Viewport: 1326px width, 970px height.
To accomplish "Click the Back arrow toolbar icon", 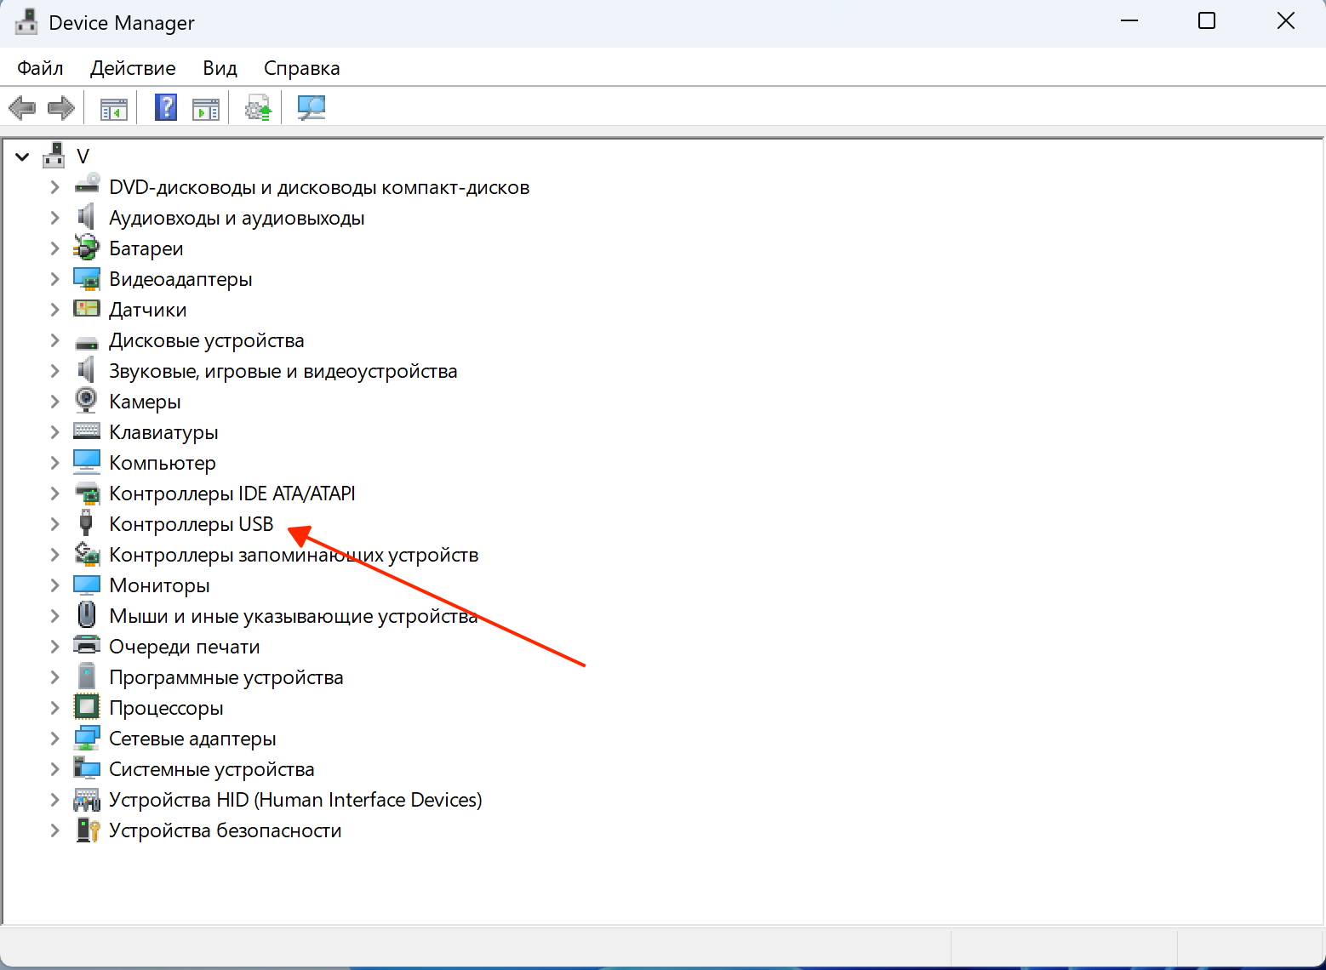I will tap(22, 108).
